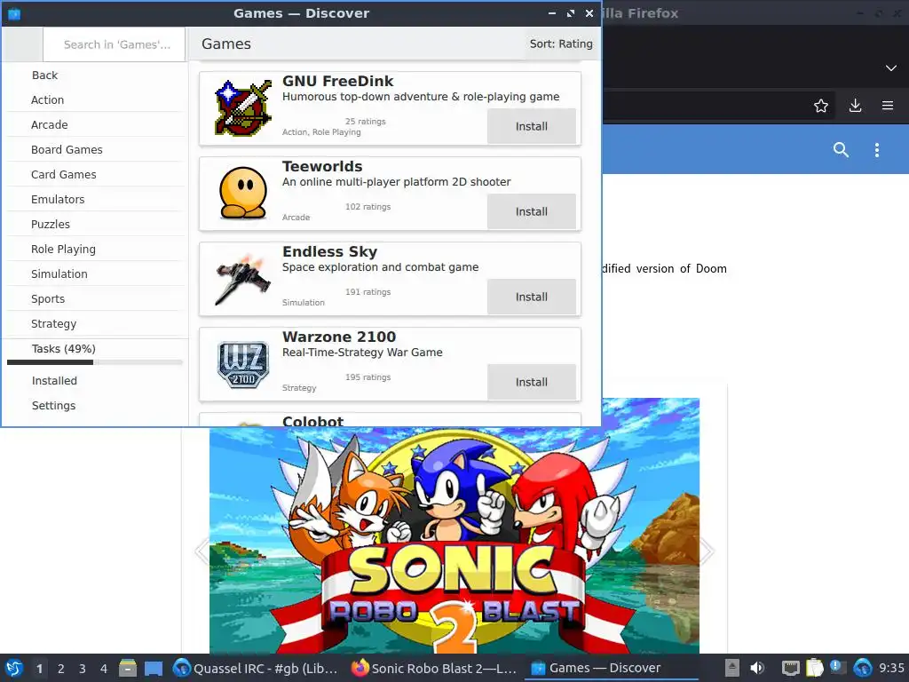Viewport: 909px width, 682px height.
Task: Select the Emulators category
Action: [x=96, y=200]
